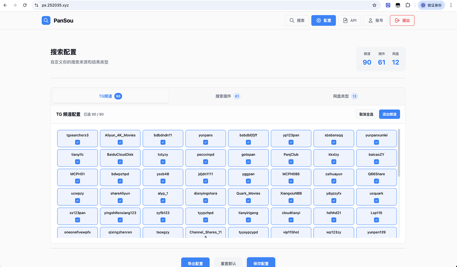Toggle the Quark_Movies channel checkbox

coord(248,200)
